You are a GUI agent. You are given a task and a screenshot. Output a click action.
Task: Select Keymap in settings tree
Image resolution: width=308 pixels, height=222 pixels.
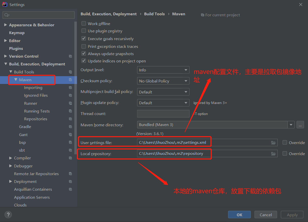[x=17, y=33]
